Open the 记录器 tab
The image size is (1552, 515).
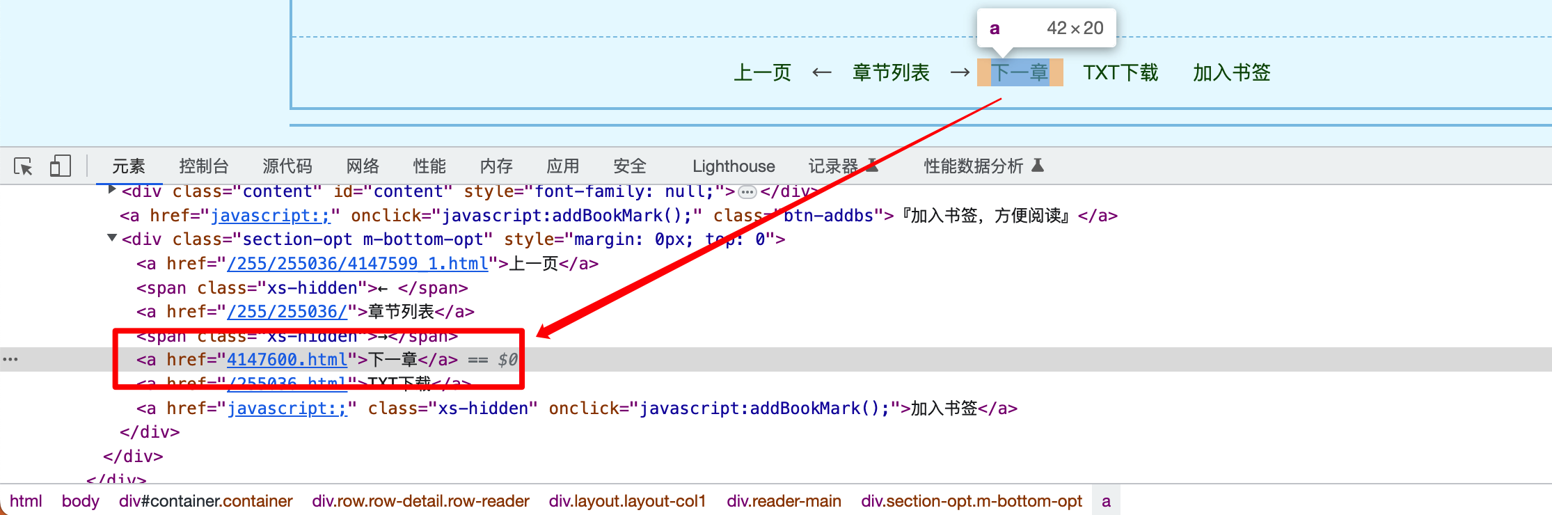click(843, 166)
